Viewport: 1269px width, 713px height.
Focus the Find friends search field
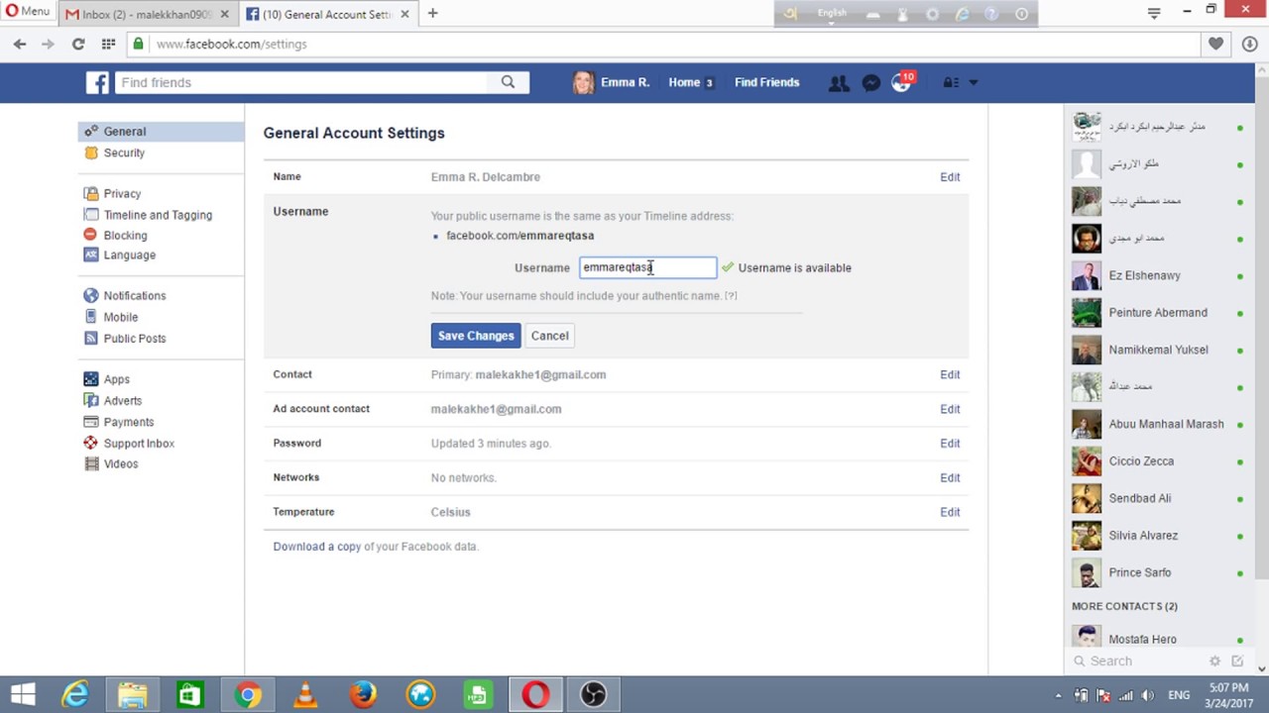tap(301, 82)
